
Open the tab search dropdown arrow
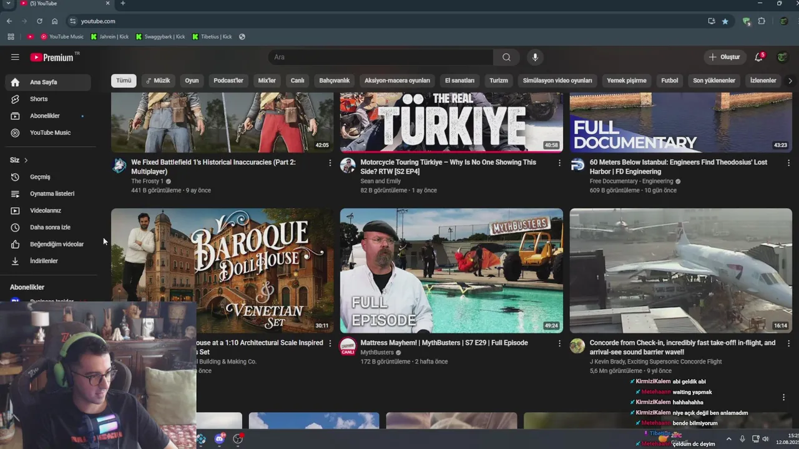pos(8,3)
